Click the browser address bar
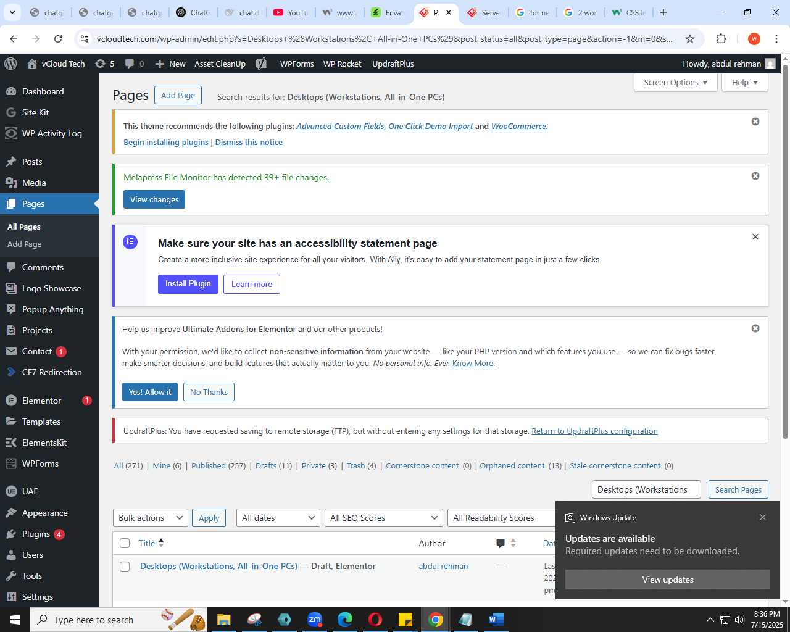This screenshot has width=790, height=632. 384,39
